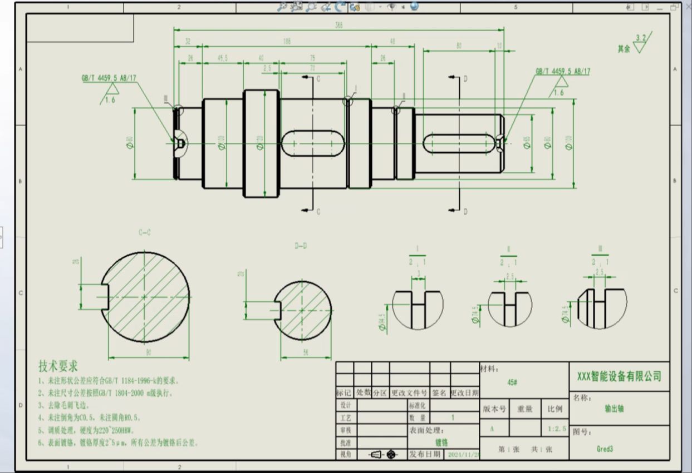Click the 45# material value
Image resolution: width=692 pixels, height=473 pixels.
click(x=512, y=383)
